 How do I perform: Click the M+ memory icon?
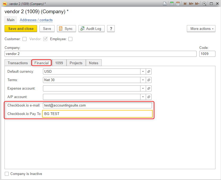pyautogui.click(x=191, y=3)
